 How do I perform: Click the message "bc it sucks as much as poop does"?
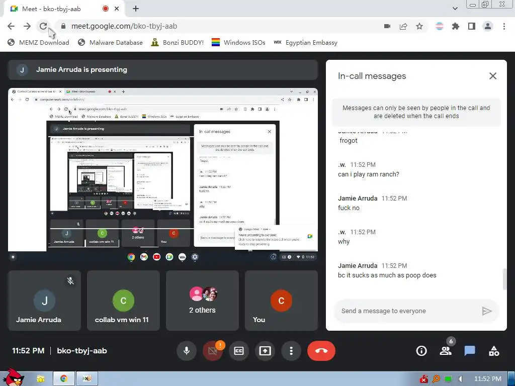click(x=387, y=275)
